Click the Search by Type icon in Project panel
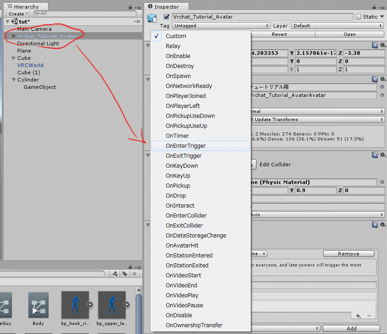Viewport: 387px width, 334px height. pyautogui.click(x=115, y=274)
